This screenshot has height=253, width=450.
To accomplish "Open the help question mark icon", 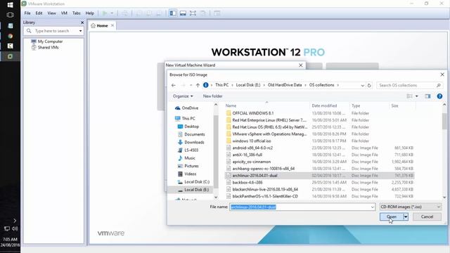I will (x=439, y=96).
